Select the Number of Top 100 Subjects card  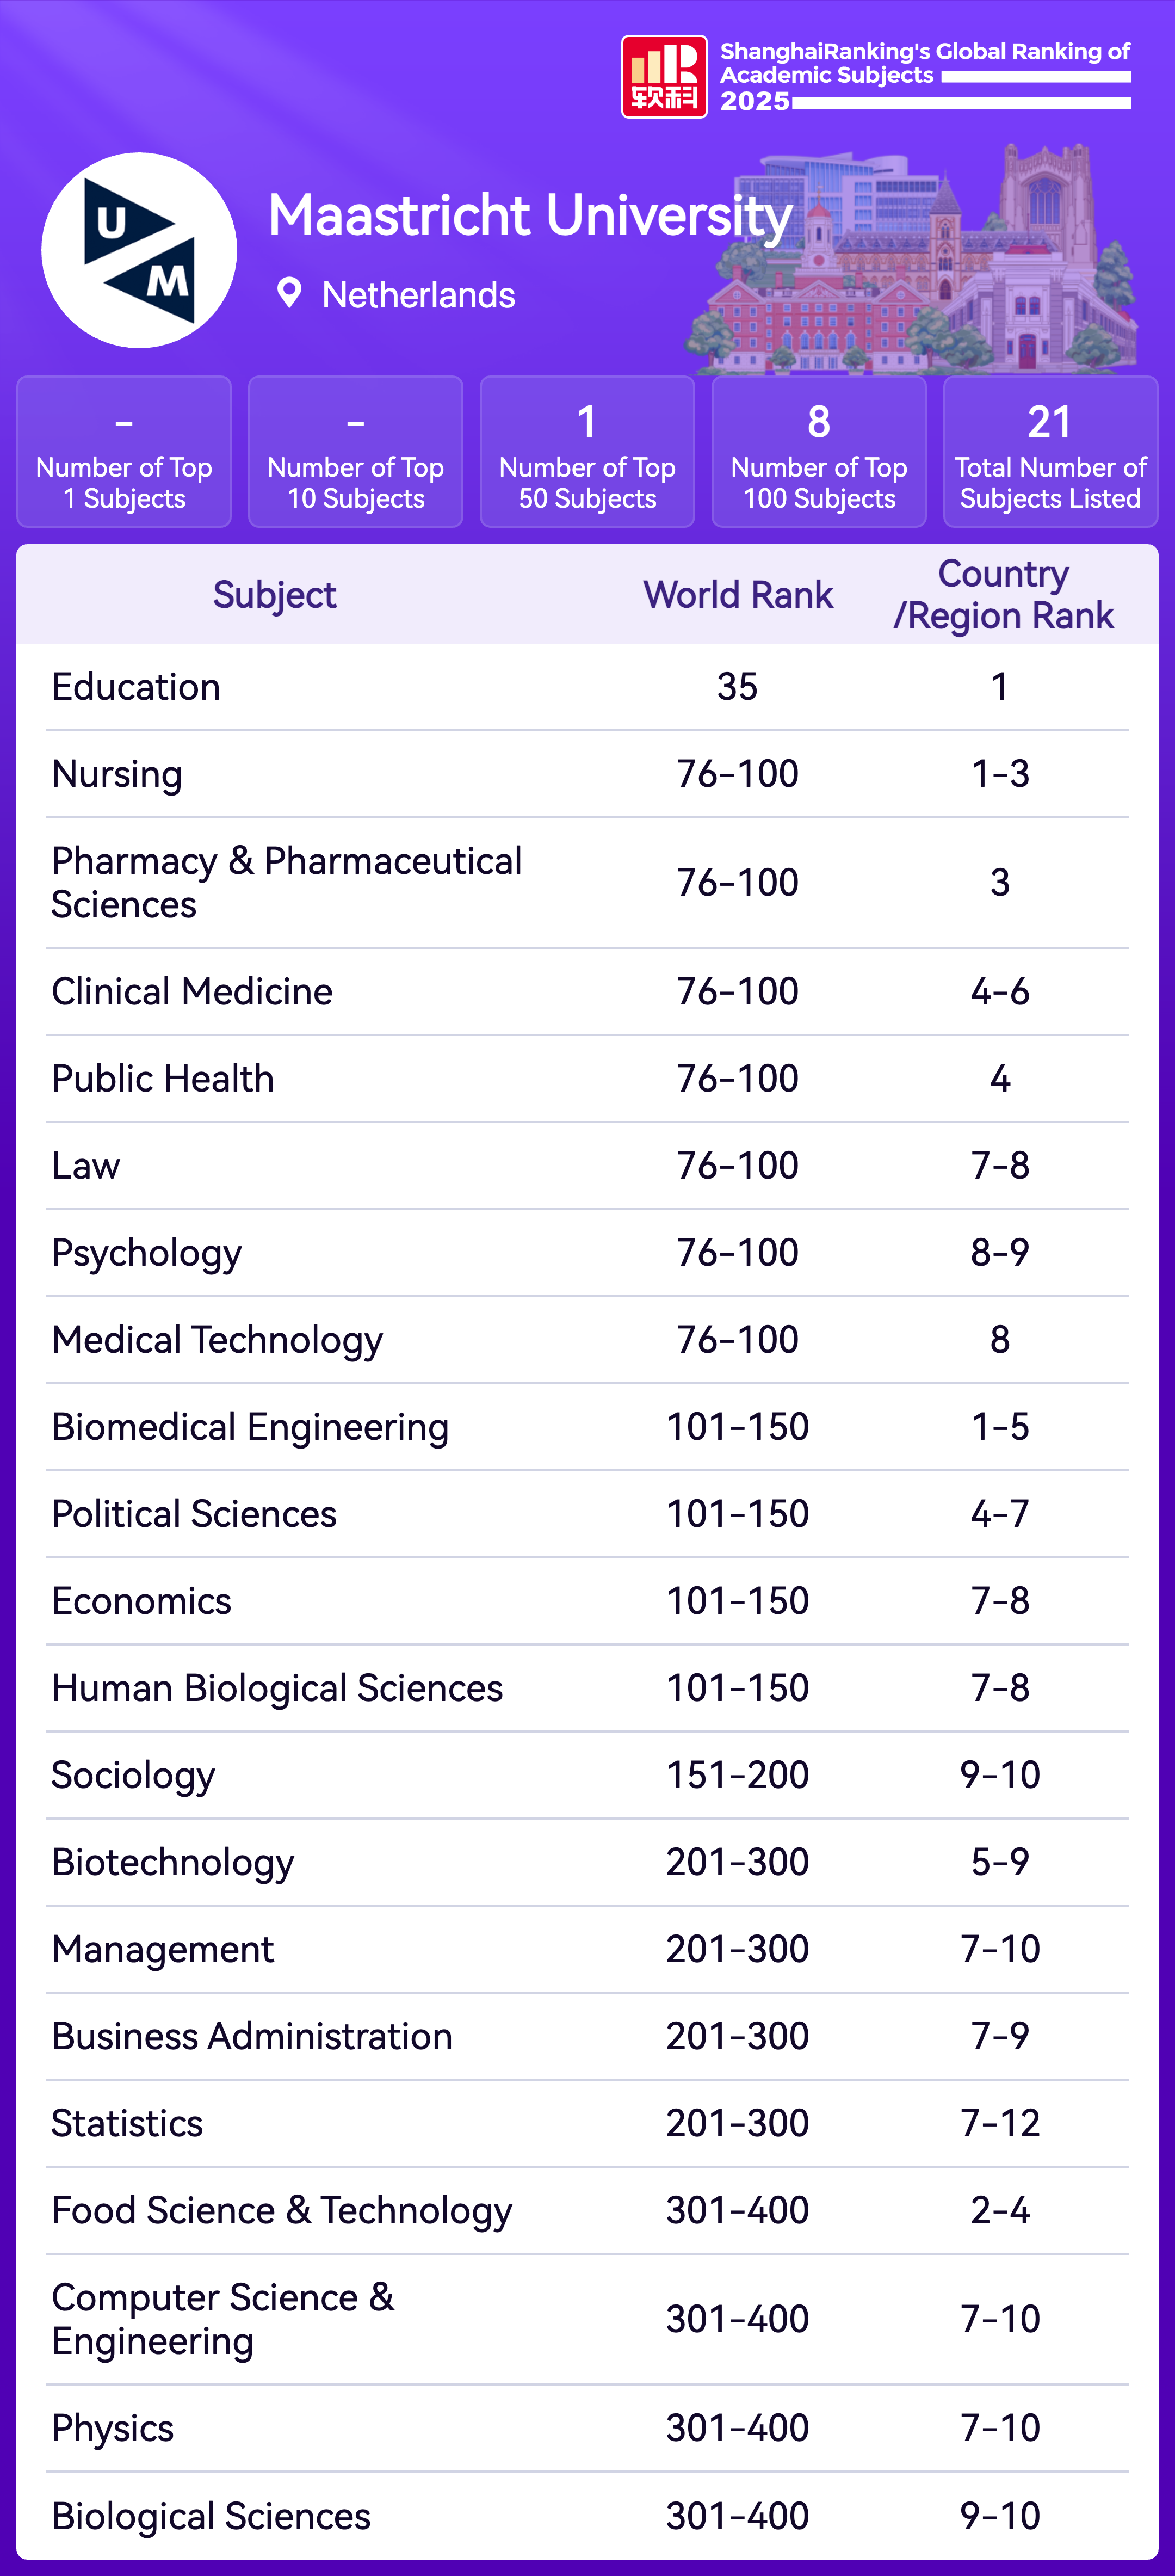tap(819, 452)
